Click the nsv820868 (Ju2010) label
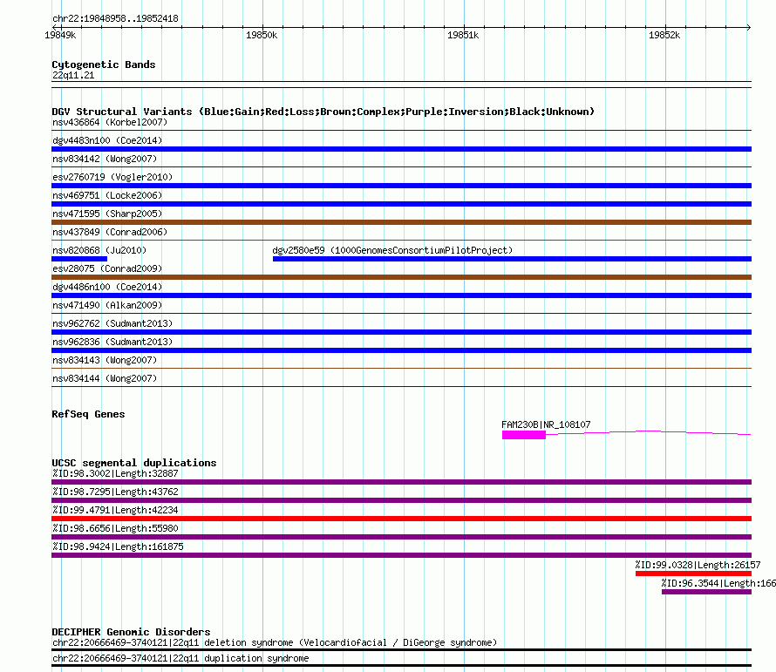Viewport: 776px width, 672px height. pos(99,250)
